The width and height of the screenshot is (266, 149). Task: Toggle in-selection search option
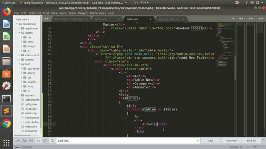(45, 141)
